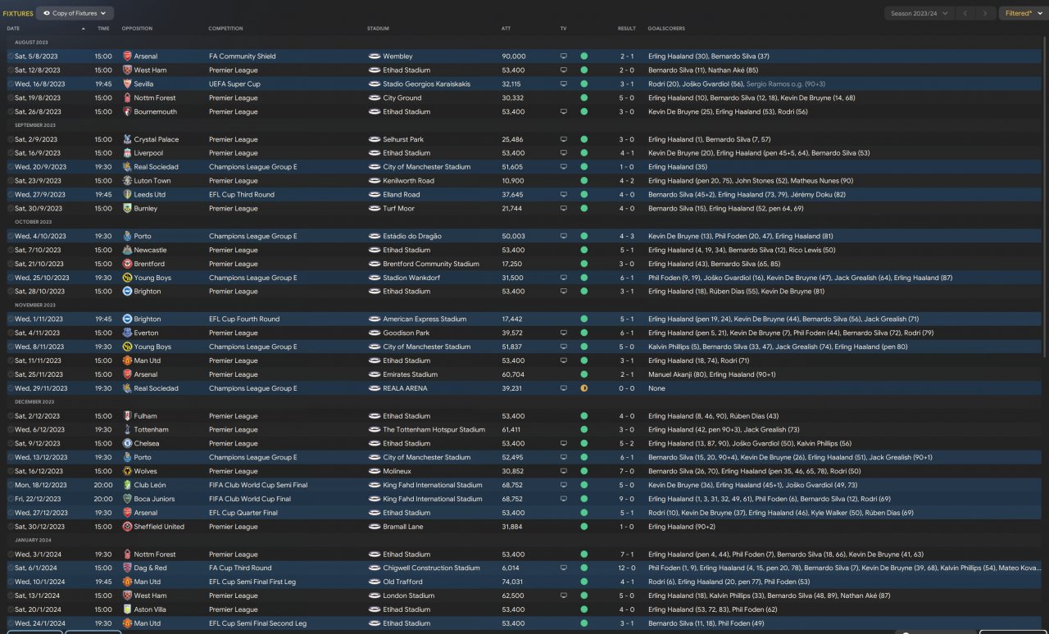Click the TV icon on the UEFA Super Cup row
The height and width of the screenshot is (634, 1049).
563,84
